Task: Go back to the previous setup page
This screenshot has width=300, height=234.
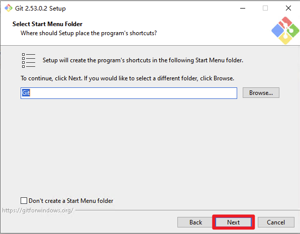Action: [195, 222]
